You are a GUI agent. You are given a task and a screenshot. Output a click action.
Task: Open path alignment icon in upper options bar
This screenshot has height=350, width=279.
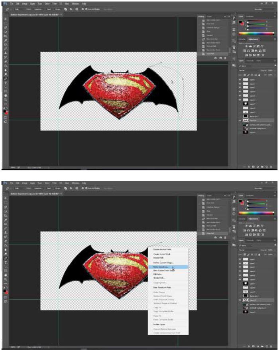[x=71, y=9]
